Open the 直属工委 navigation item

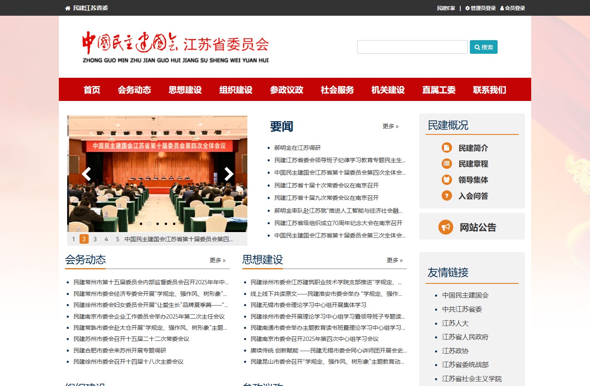439,90
